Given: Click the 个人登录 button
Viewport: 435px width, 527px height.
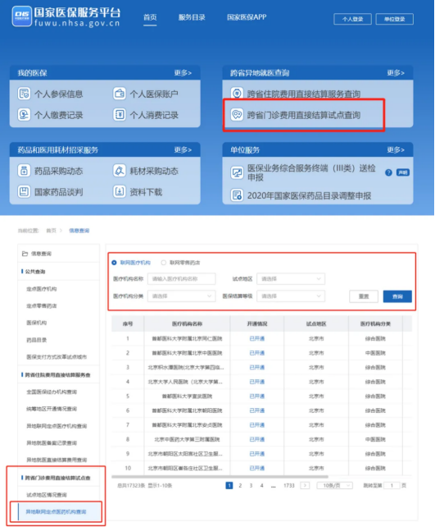Looking at the screenshot, I should click(352, 19).
